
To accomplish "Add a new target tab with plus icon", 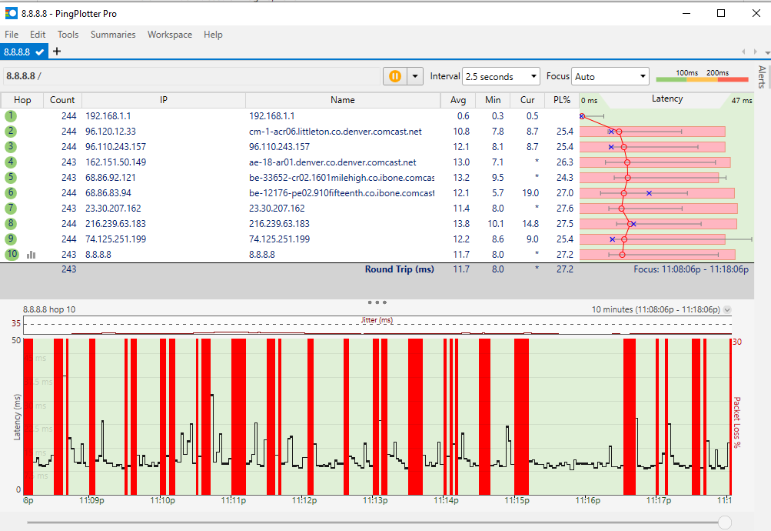I will click(57, 52).
